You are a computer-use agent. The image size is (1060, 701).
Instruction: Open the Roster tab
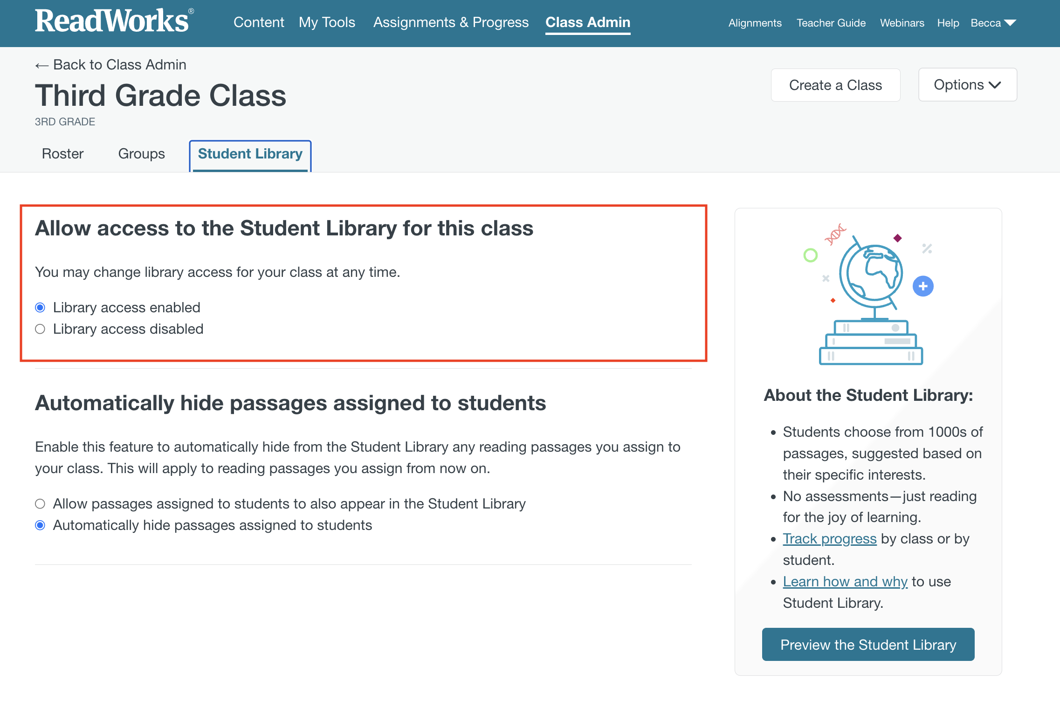[62, 154]
